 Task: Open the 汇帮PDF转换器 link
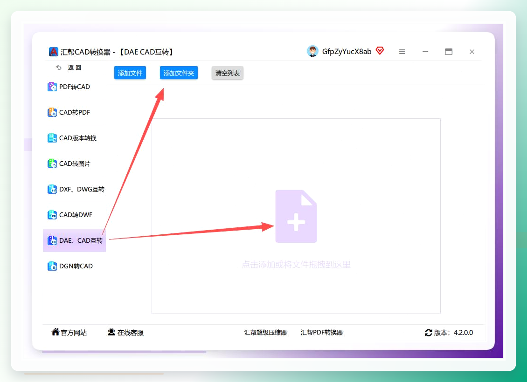(x=322, y=332)
